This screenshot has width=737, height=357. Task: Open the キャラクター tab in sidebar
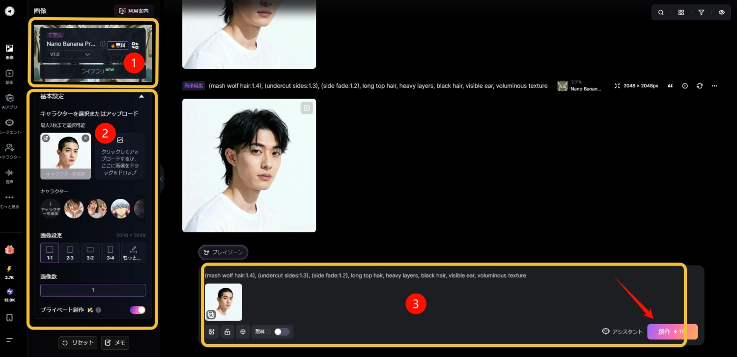pyautogui.click(x=9, y=150)
